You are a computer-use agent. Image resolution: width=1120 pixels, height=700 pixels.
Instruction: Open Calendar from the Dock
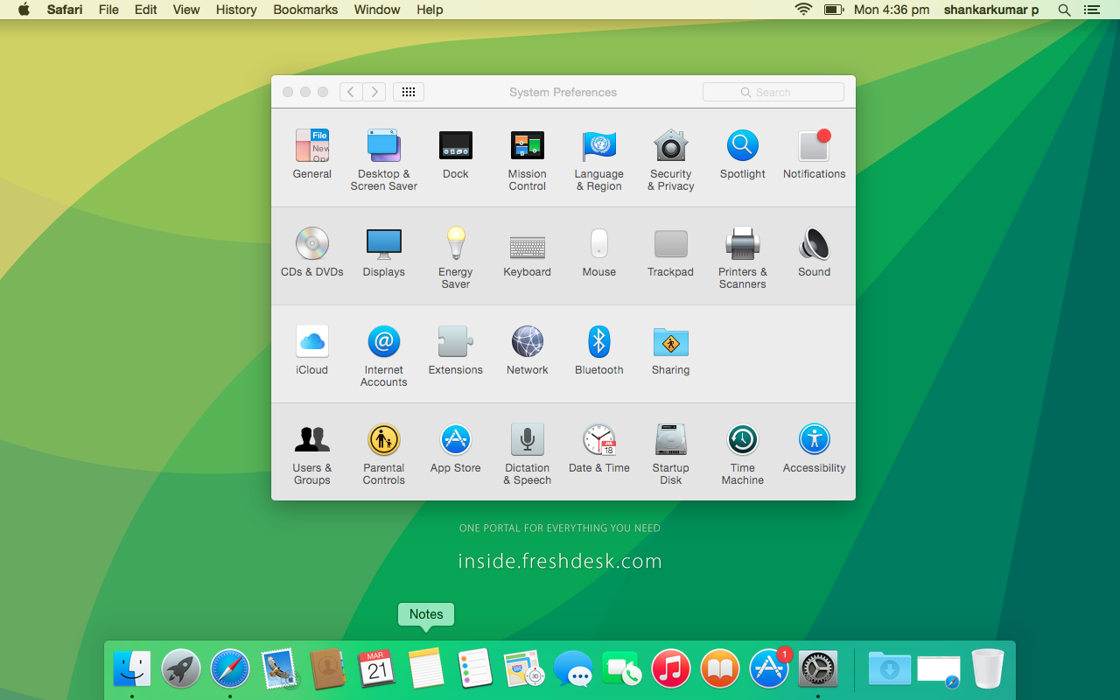[x=377, y=669]
